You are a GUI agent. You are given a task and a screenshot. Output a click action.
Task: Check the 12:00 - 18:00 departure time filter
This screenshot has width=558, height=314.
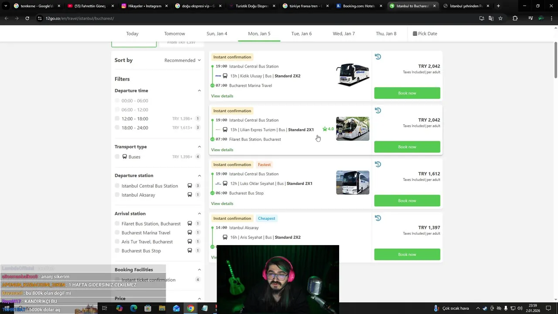click(x=117, y=119)
